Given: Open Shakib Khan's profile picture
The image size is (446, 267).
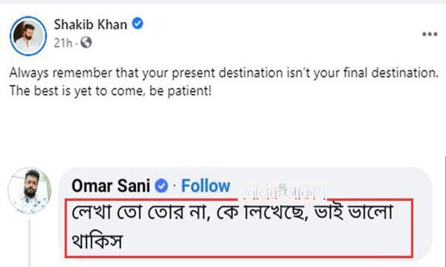Looking at the screenshot, I should (28, 34).
